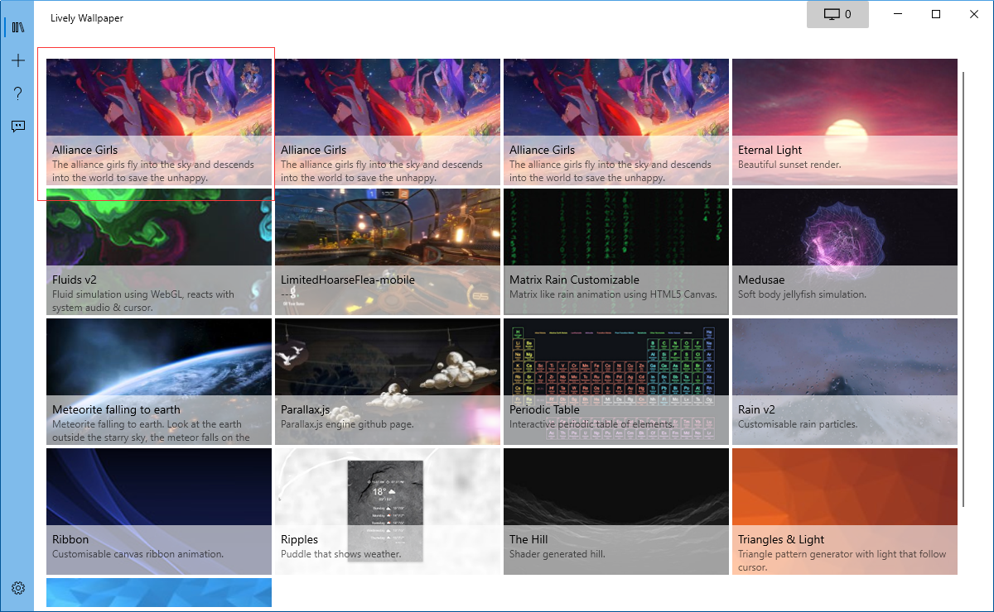Choose the Periodic Table wallpaper

(616, 381)
